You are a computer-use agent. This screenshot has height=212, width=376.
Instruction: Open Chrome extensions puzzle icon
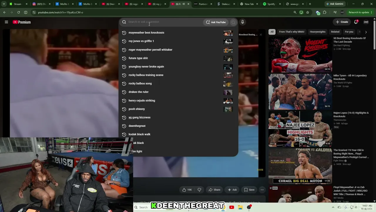tap(325, 12)
